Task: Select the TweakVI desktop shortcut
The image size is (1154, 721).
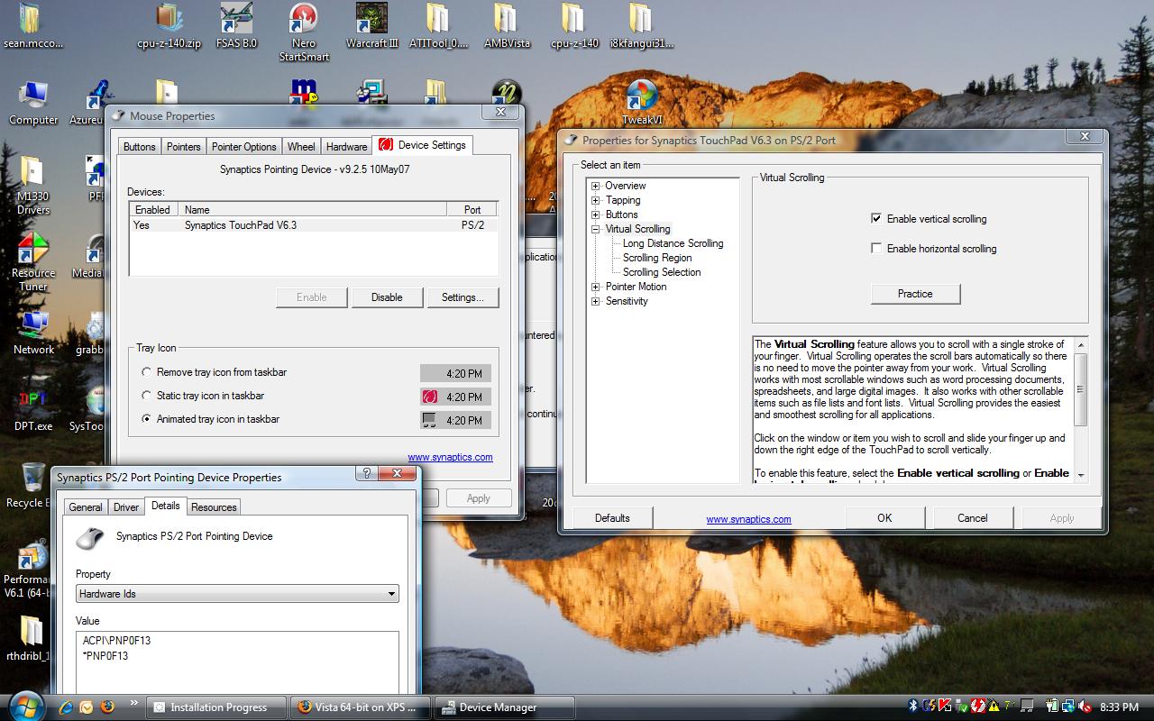Action: pyautogui.click(x=642, y=103)
